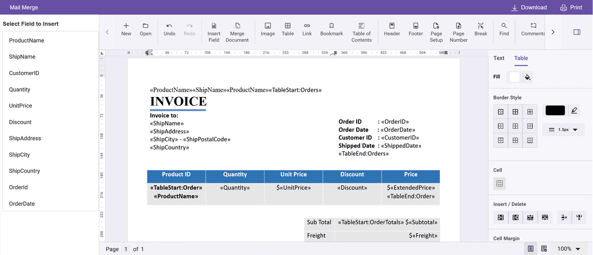593x255 pixels.
Task: Move toolbar to the previous items with left chevron
Action: (107, 32)
